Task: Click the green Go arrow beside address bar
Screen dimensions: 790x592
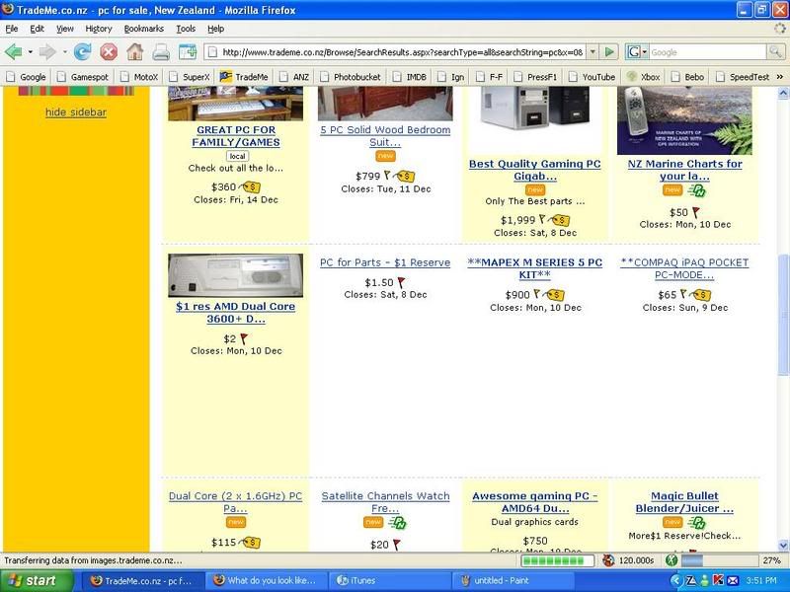Action: pos(609,52)
